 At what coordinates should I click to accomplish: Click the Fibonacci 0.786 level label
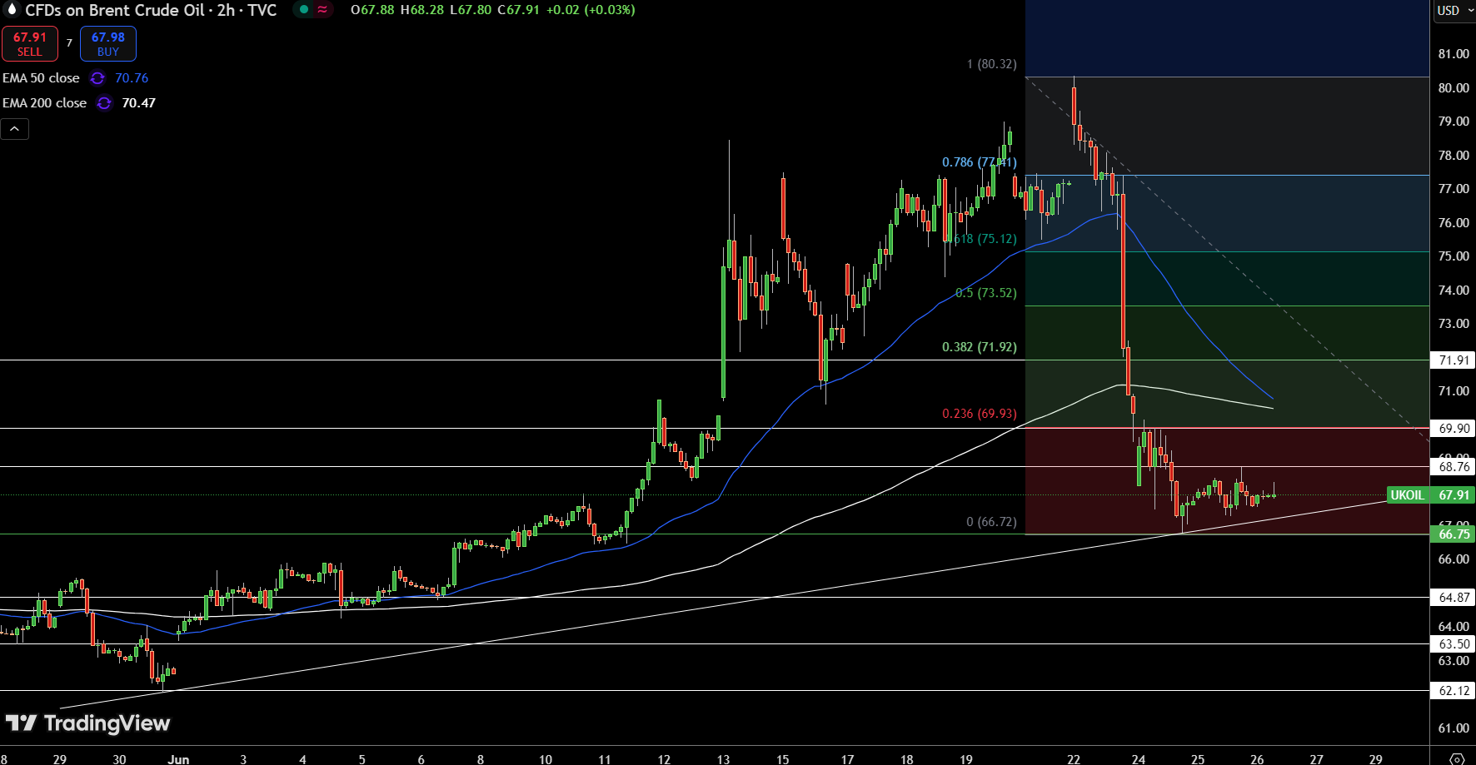click(x=980, y=162)
